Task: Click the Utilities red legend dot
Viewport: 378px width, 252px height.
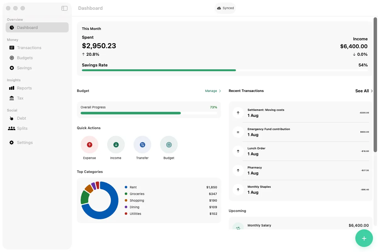Action: pyautogui.click(x=126, y=214)
